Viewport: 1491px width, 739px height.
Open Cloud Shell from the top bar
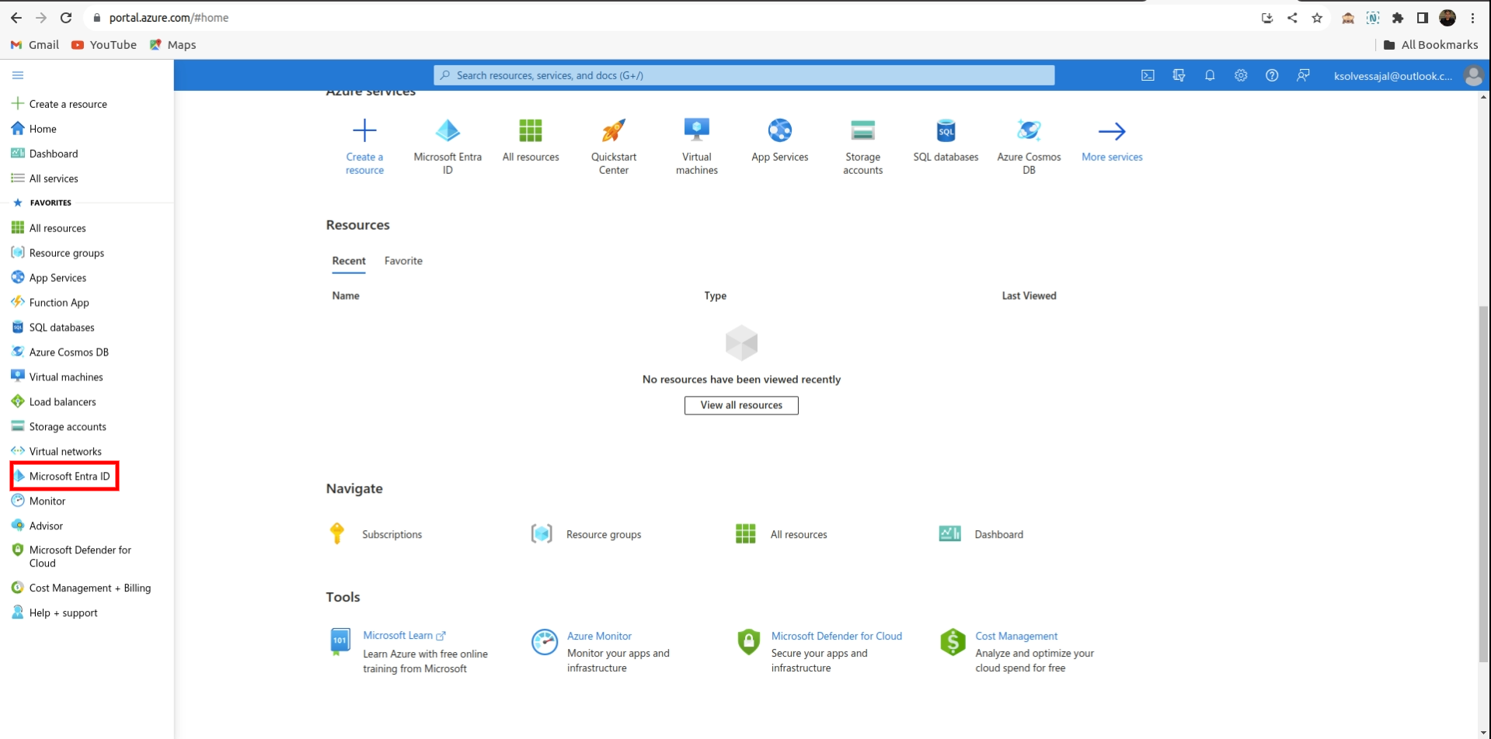(x=1148, y=75)
